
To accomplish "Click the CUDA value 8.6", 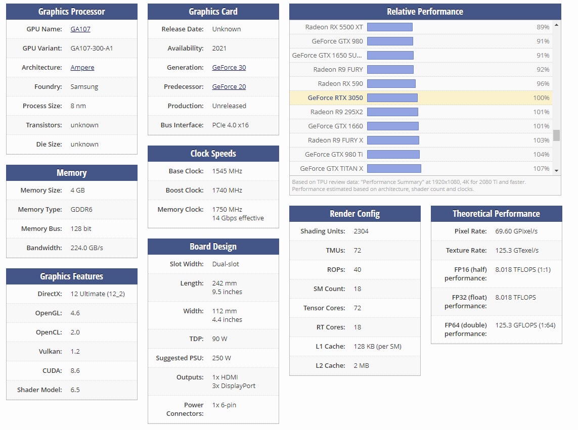I will point(75,370).
